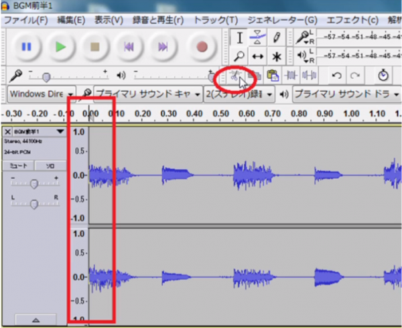Toggle the ミュート (Mute) button on the track
Image resolution: width=402 pixels, height=328 pixels.
pyautogui.click(x=18, y=165)
